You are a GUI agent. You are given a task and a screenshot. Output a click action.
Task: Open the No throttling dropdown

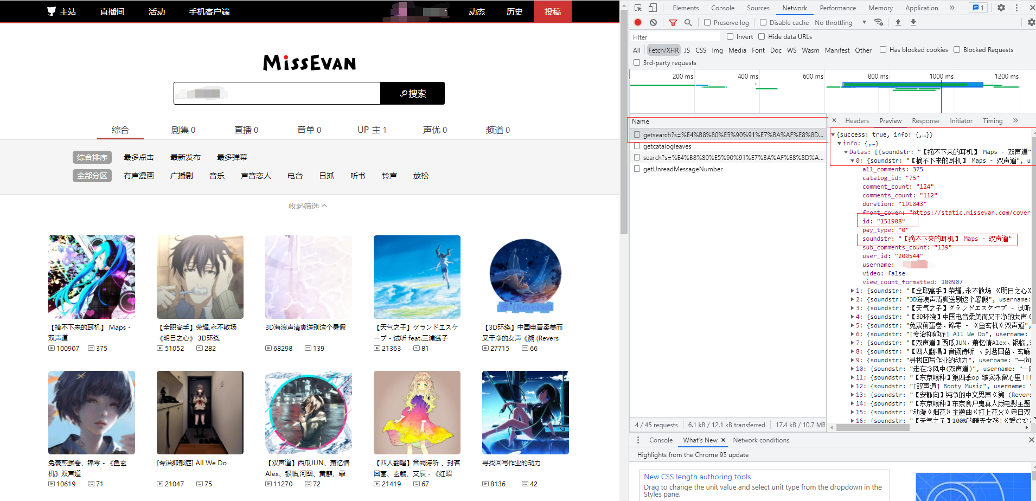[840, 22]
